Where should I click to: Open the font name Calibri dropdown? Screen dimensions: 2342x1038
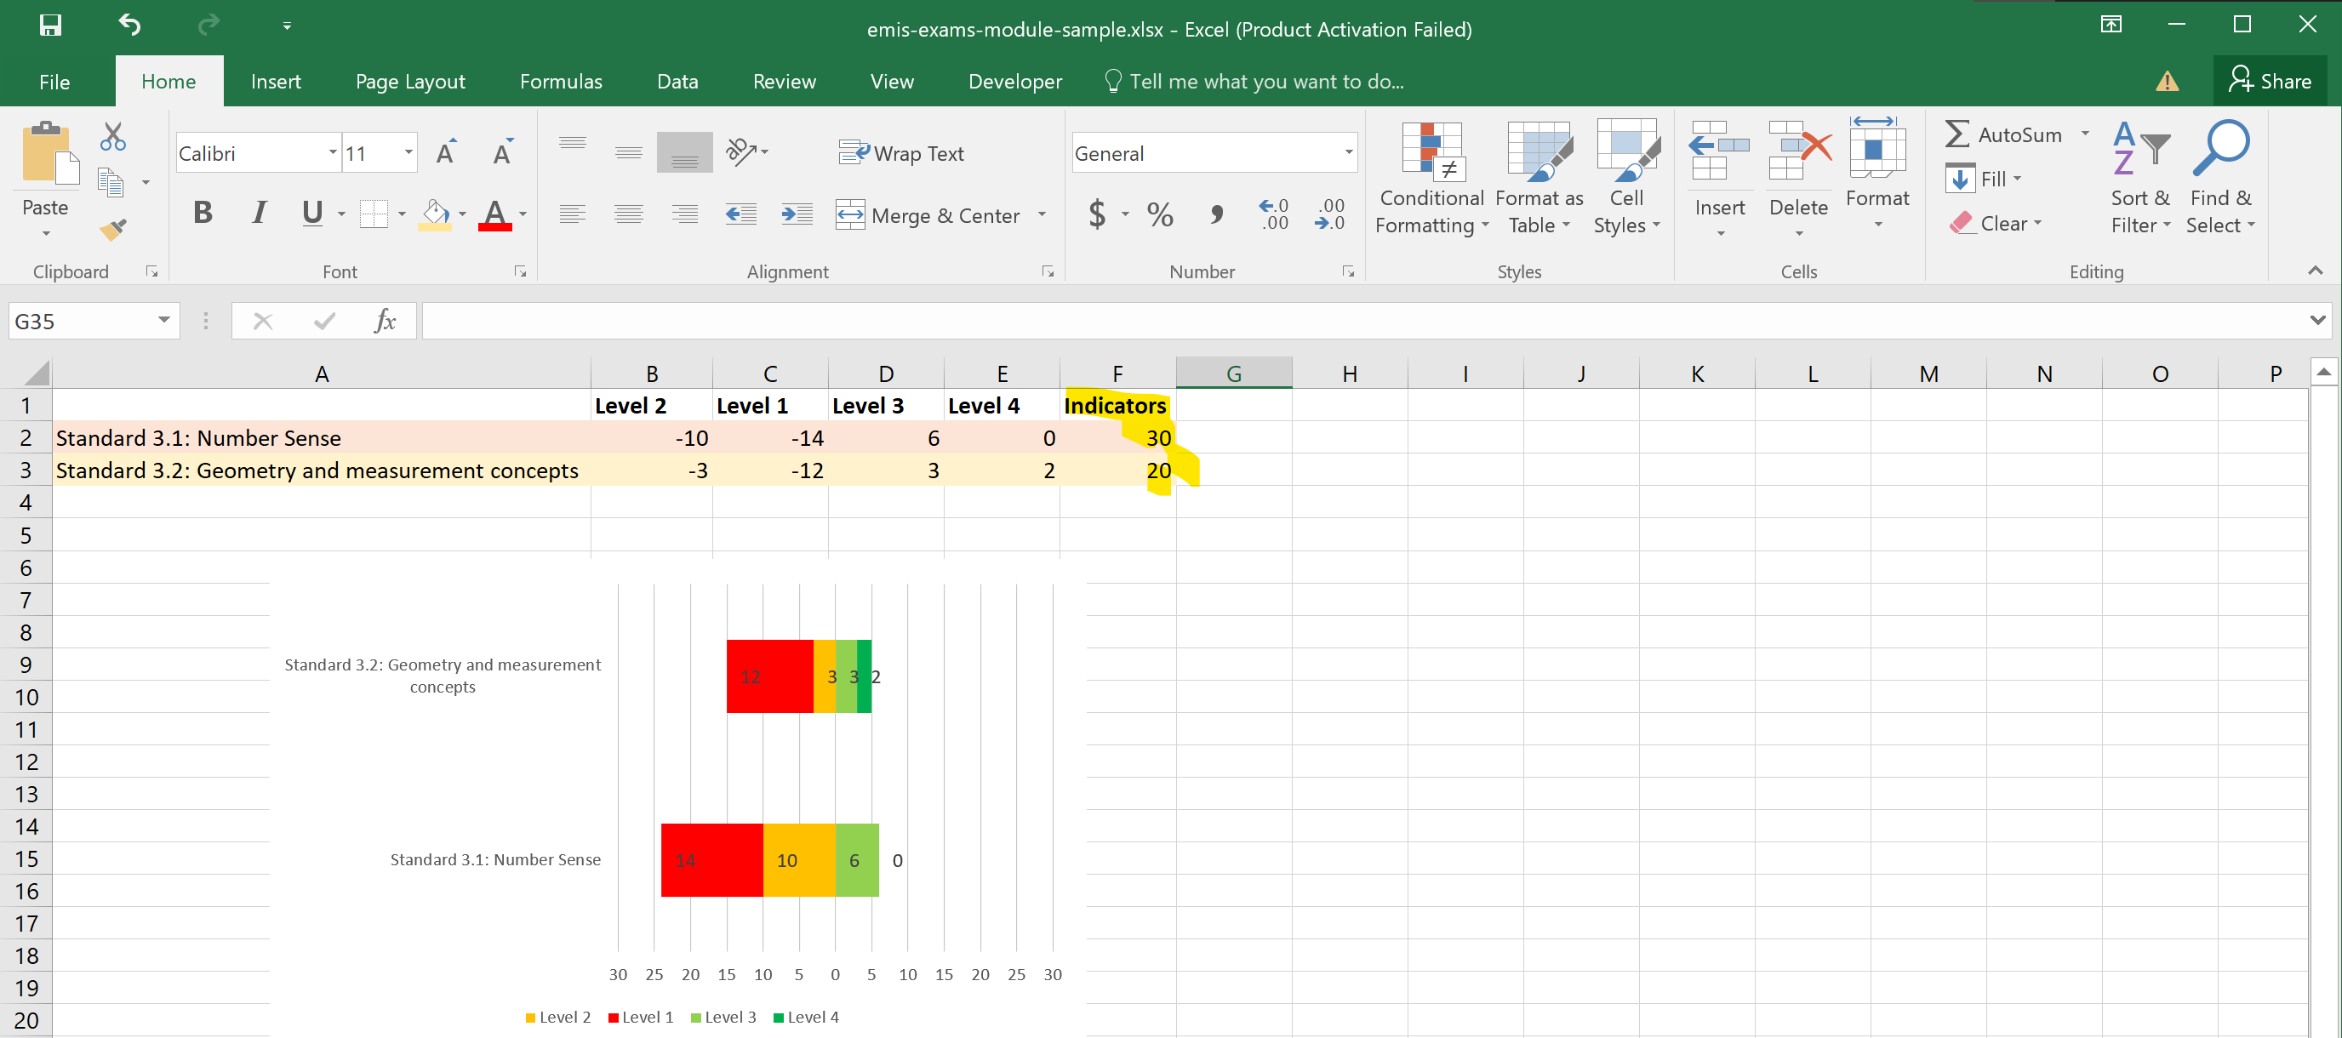tap(333, 152)
